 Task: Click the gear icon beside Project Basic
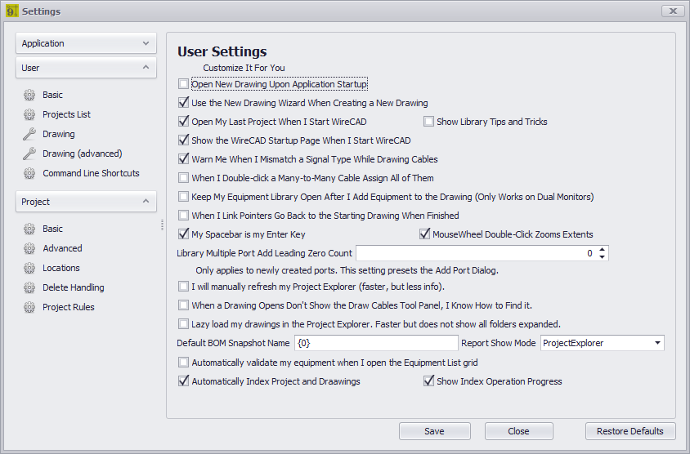(x=29, y=229)
